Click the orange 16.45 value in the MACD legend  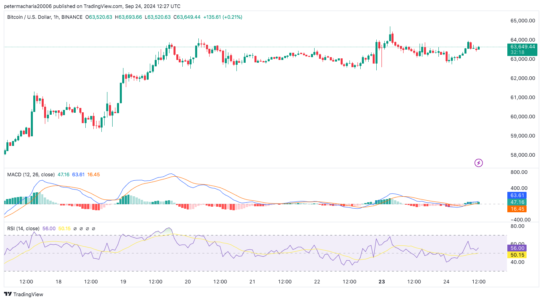point(93,175)
